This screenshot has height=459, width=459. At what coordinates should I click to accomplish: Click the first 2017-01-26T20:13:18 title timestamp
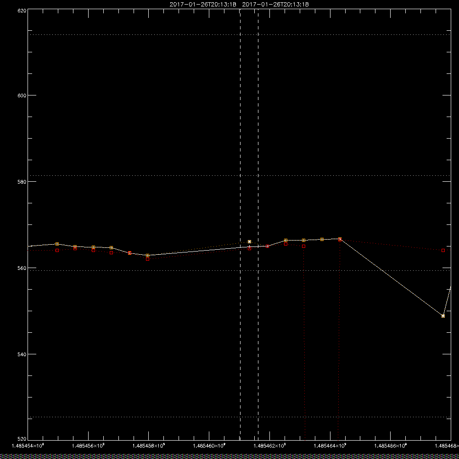point(203,5)
